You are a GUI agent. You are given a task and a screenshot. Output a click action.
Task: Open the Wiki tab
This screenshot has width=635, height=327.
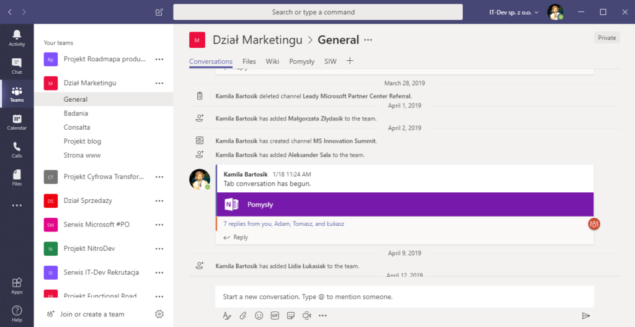(273, 61)
